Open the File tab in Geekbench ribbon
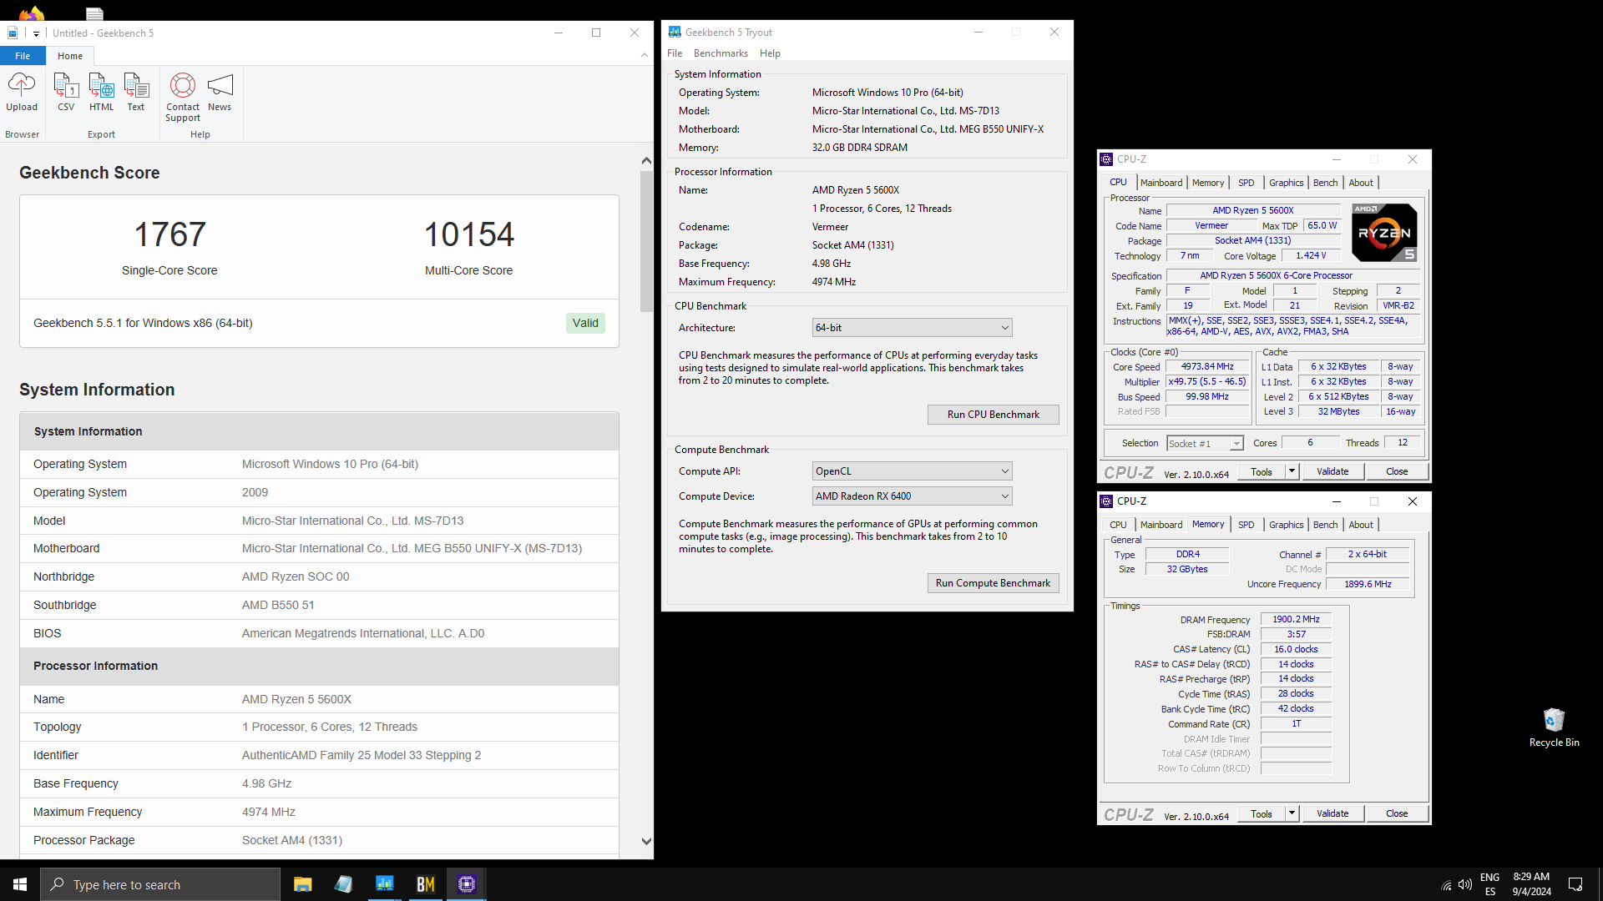1603x901 pixels. click(23, 56)
